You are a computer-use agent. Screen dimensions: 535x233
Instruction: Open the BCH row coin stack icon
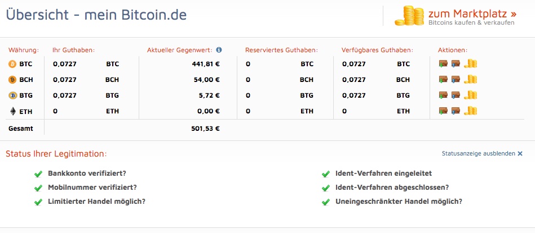470,79
